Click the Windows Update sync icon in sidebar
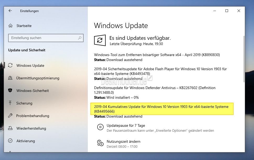254x160 pixels. 10,65
